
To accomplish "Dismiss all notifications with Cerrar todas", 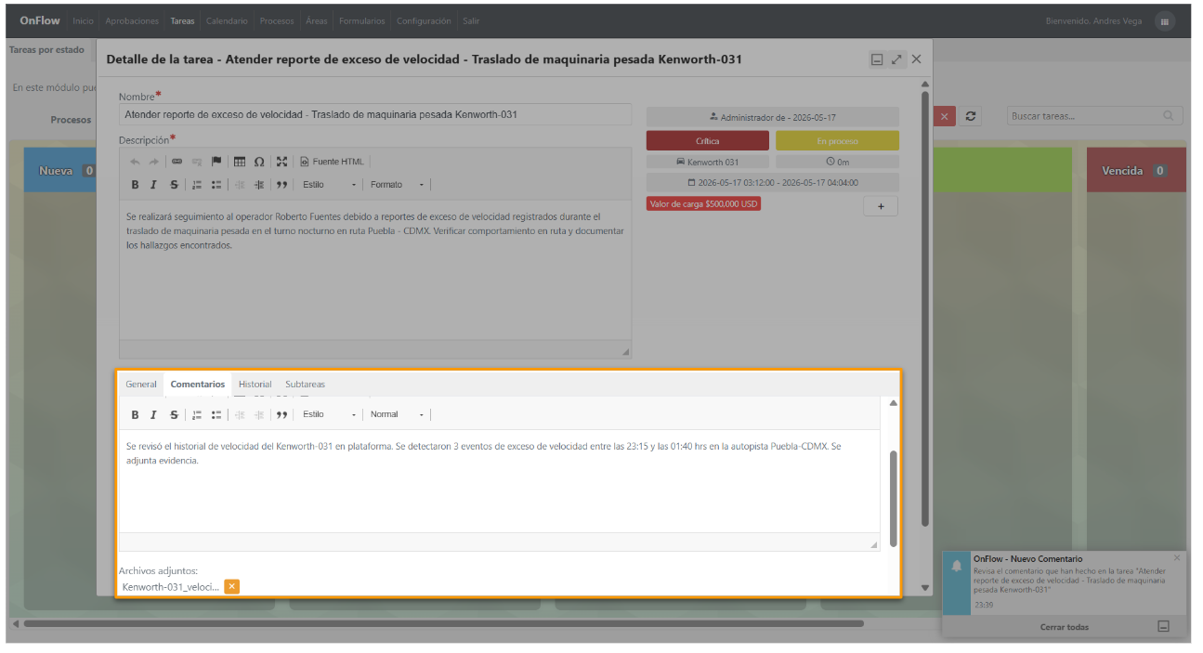I will coord(1065,627).
